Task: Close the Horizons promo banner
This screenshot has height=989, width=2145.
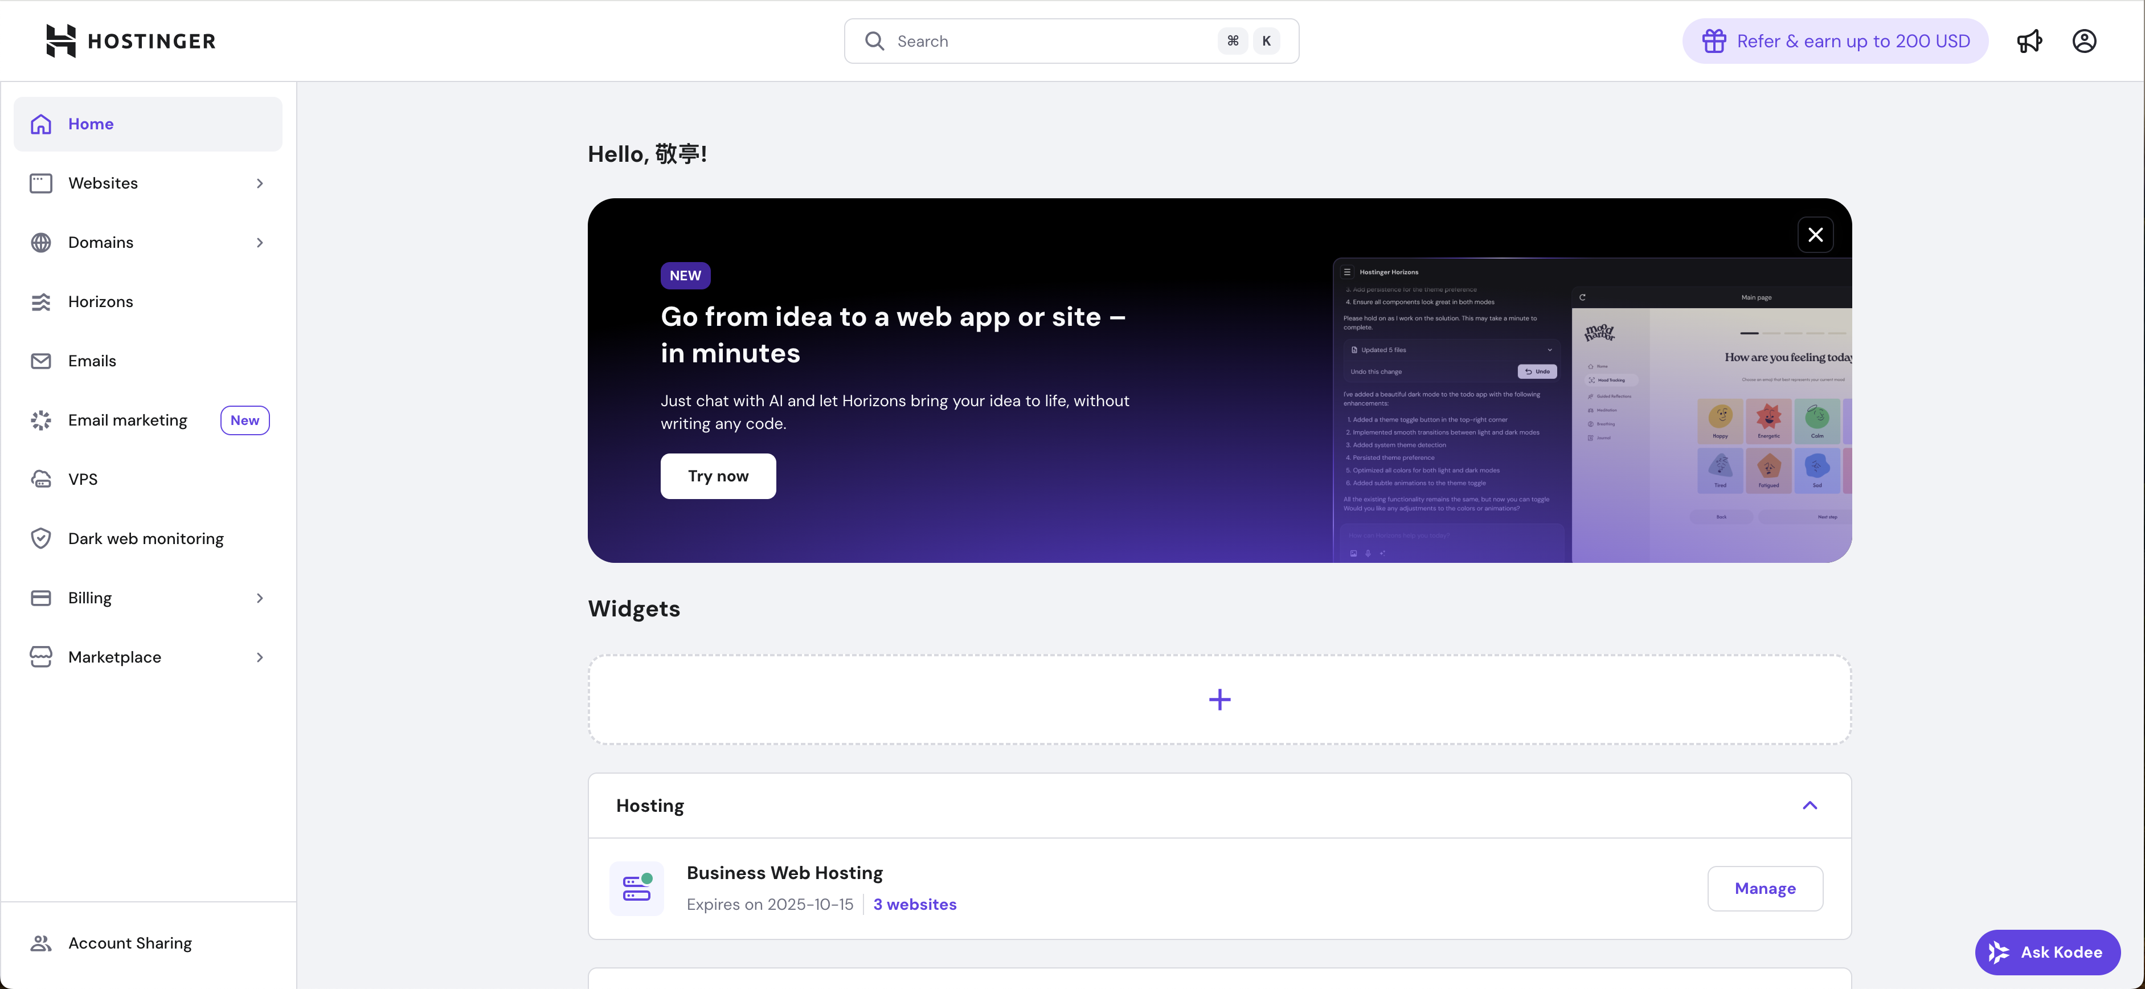Action: coord(1815,235)
